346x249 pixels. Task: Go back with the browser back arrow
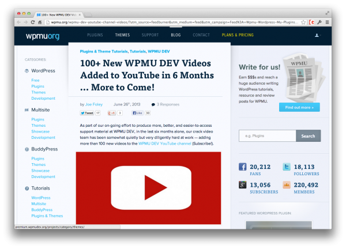pyautogui.click(x=19, y=22)
